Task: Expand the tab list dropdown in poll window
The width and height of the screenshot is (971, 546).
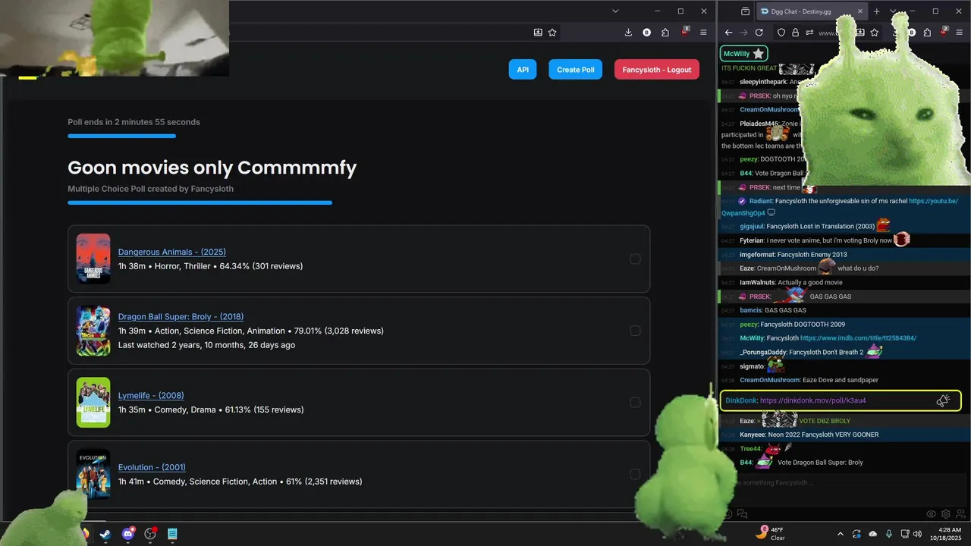Action: tap(615, 11)
